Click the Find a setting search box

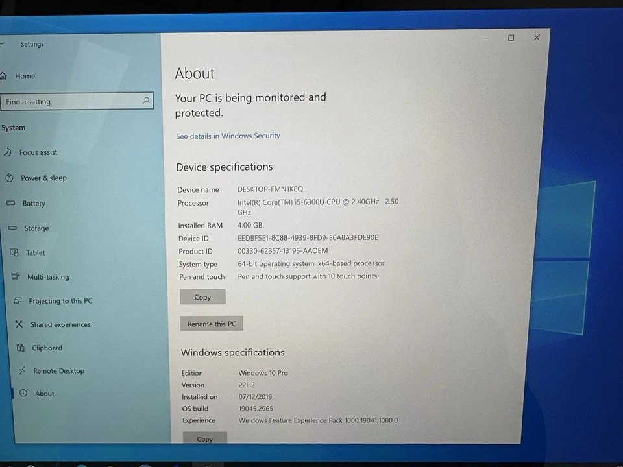point(71,101)
